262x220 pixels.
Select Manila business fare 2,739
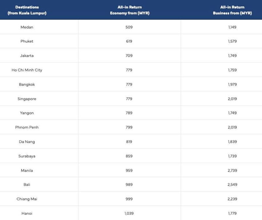click(232, 170)
